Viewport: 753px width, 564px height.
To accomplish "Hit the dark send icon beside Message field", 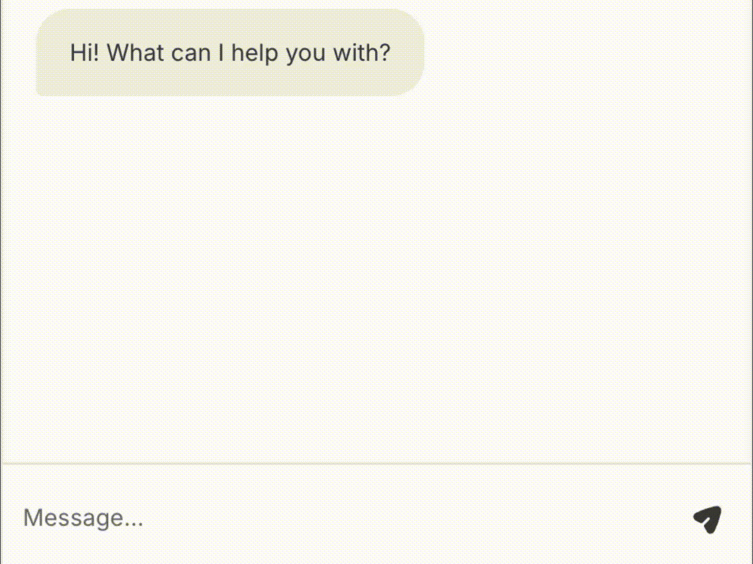I will (x=708, y=519).
